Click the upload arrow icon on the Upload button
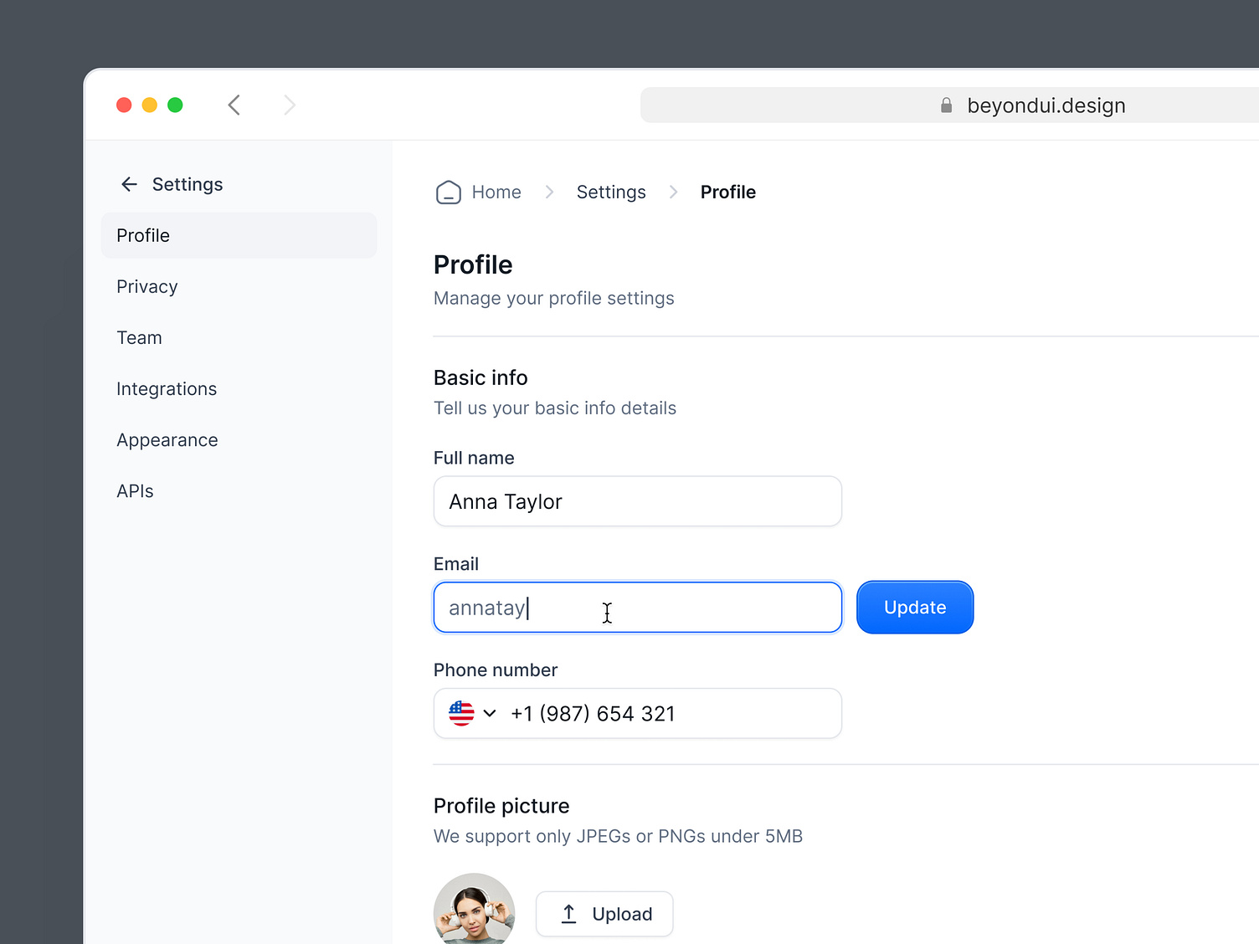 click(x=568, y=914)
